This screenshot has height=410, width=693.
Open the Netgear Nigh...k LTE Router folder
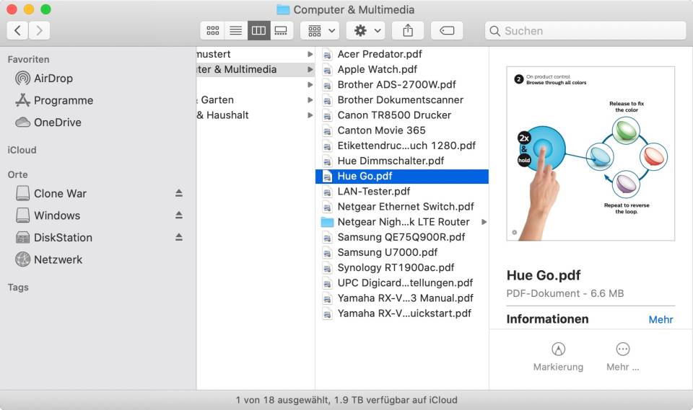click(402, 222)
